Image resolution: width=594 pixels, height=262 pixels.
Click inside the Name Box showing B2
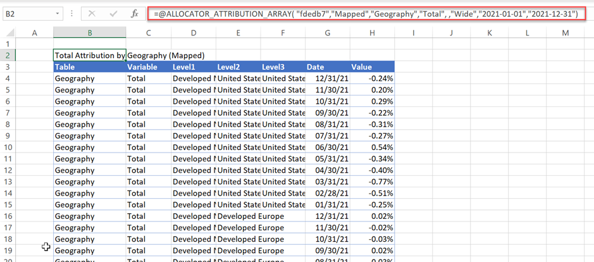click(x=27, y=13)
